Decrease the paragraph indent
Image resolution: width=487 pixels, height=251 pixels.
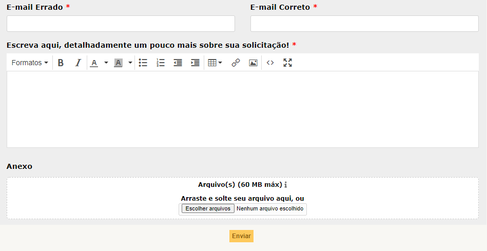(178, 63)
